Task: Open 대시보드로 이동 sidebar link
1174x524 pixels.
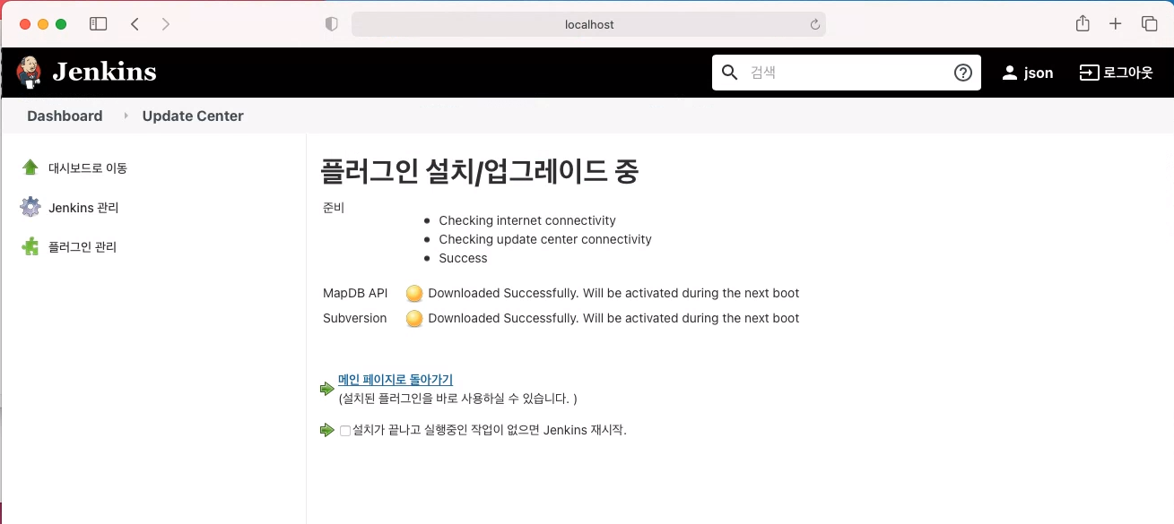Action: pos(88,168)
